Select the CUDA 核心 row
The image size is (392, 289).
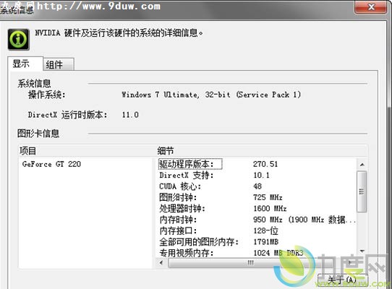pyautogui.click(x=257, y=186)
